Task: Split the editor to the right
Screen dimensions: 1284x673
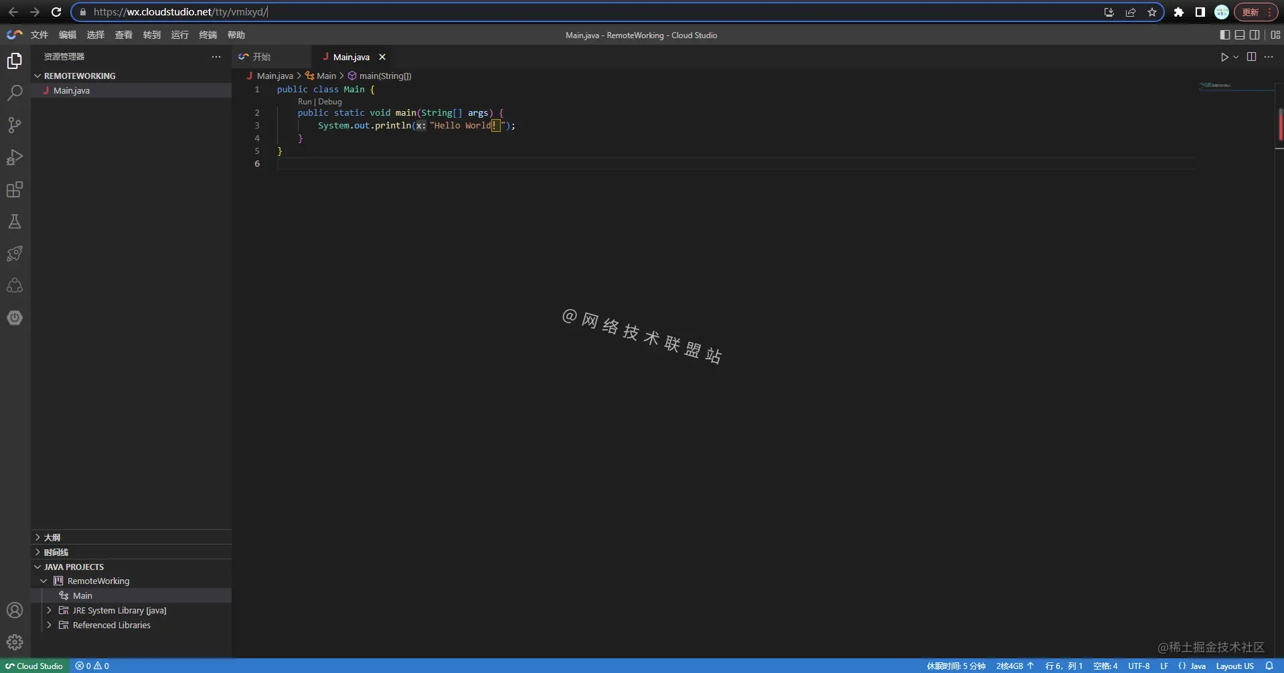Action: [x=1252, y=57]
